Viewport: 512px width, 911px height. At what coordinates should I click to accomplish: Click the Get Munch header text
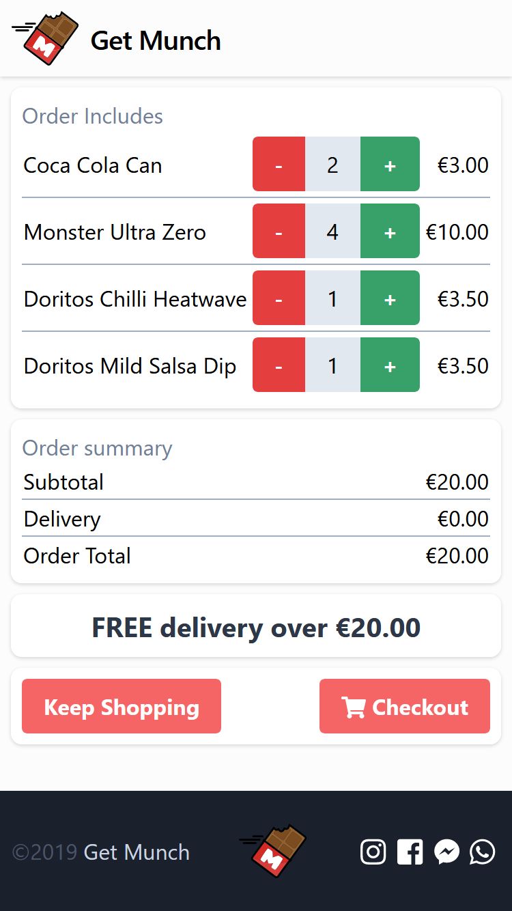155,41
